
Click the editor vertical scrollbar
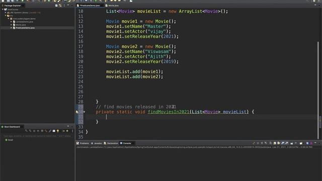[x=318, y=90]
